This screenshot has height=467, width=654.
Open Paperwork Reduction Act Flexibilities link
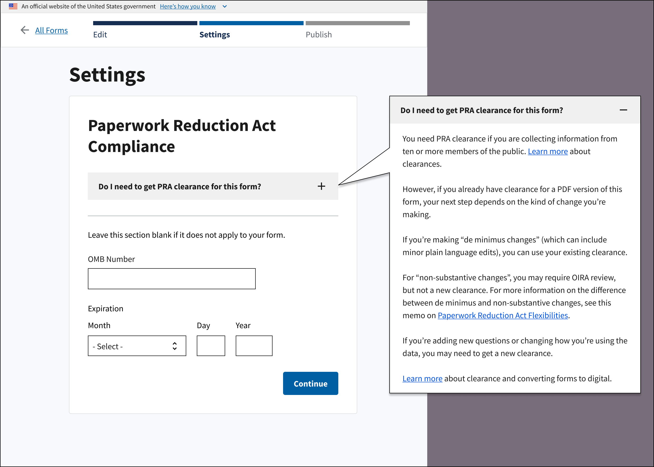click(x=502, y=316)
